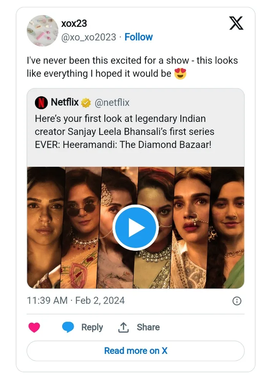The image size is (271, 378).
Task: Follow the xo_xo2023 account
Action: 139,37
